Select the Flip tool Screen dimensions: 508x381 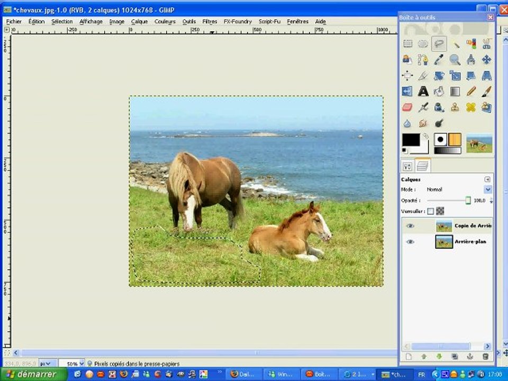tap(407, 92)
